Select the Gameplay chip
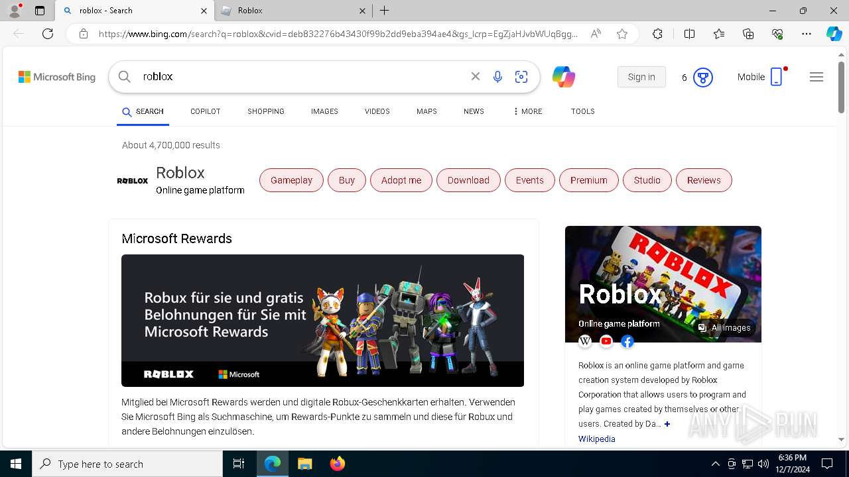The image size is (849, 477). (x=291, y=180)
